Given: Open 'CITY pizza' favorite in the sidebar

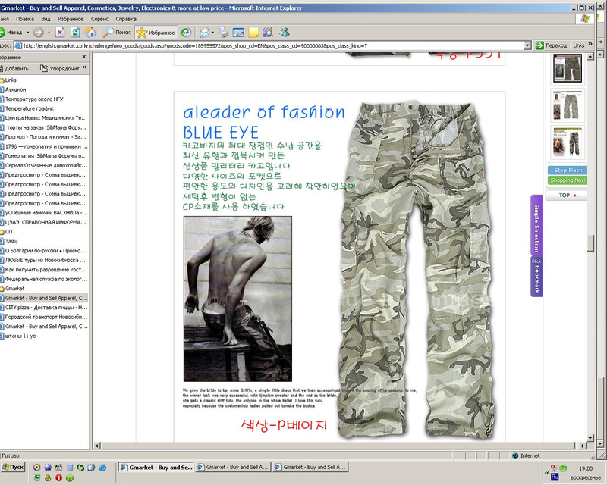Looking at the screenshot, I should (46, 307).
